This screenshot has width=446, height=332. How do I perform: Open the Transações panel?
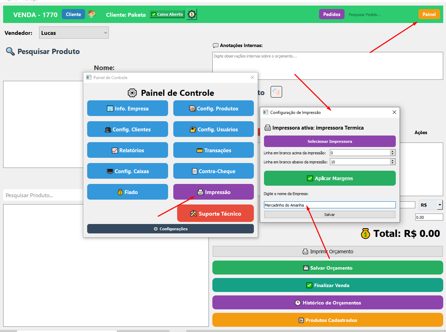(x=213, y=150)
